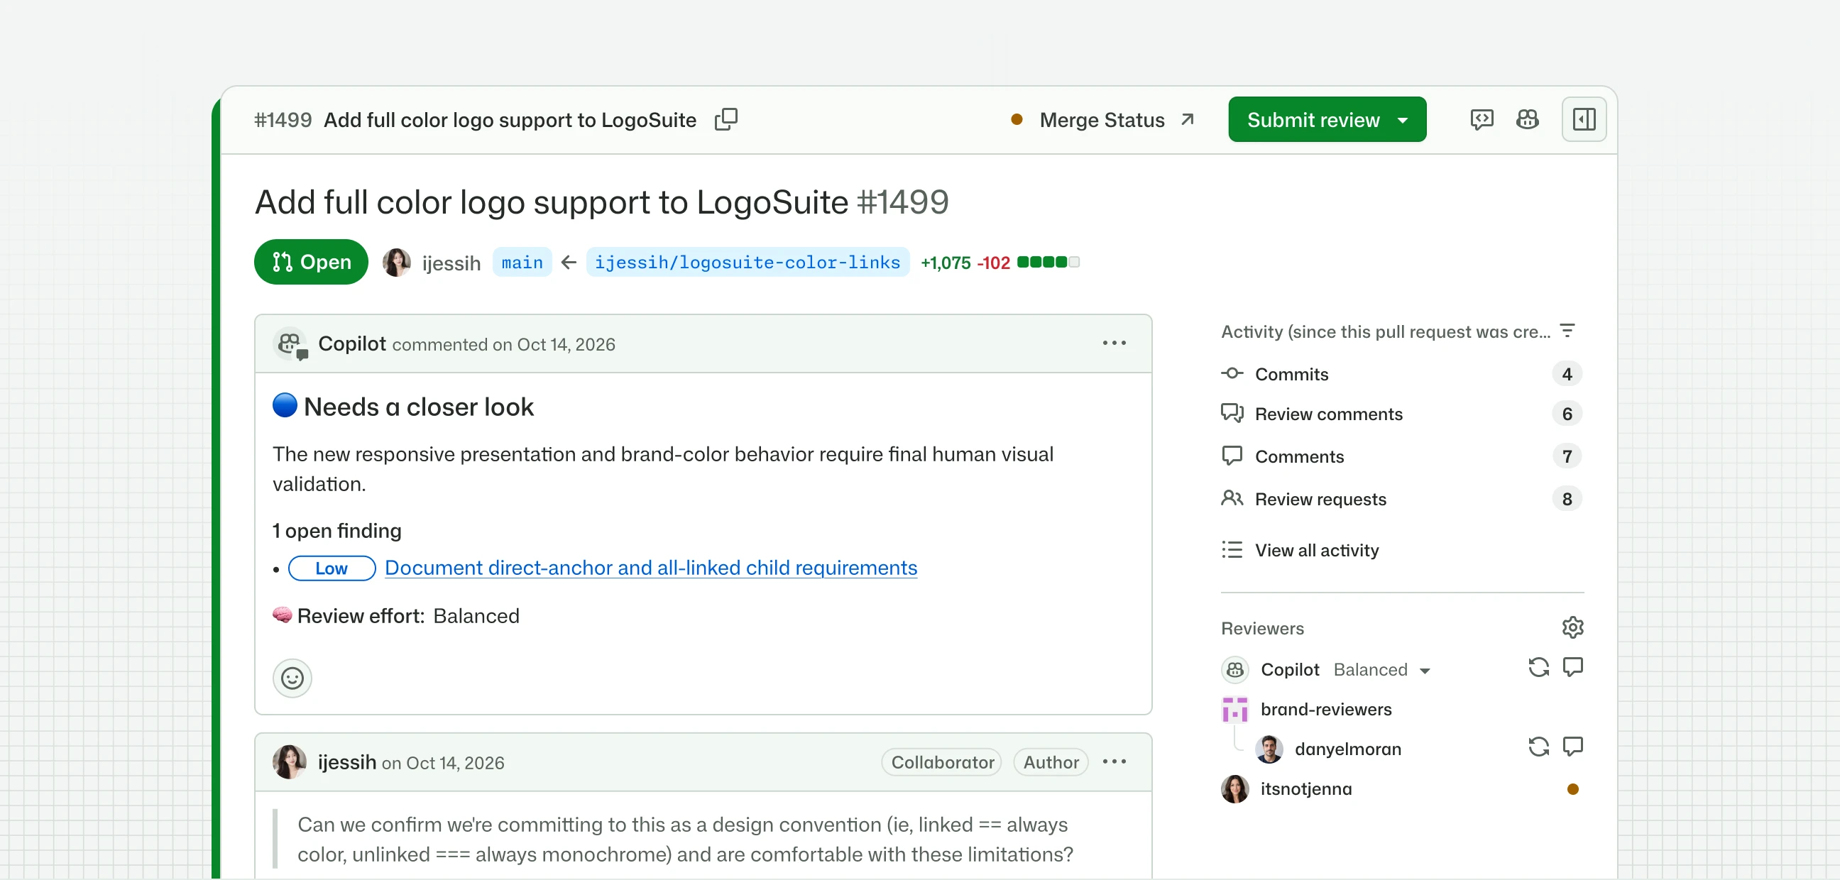Click the Review requests count badge 8
This screenshot has width=1840, height=880.
[x=1567, y=500]
